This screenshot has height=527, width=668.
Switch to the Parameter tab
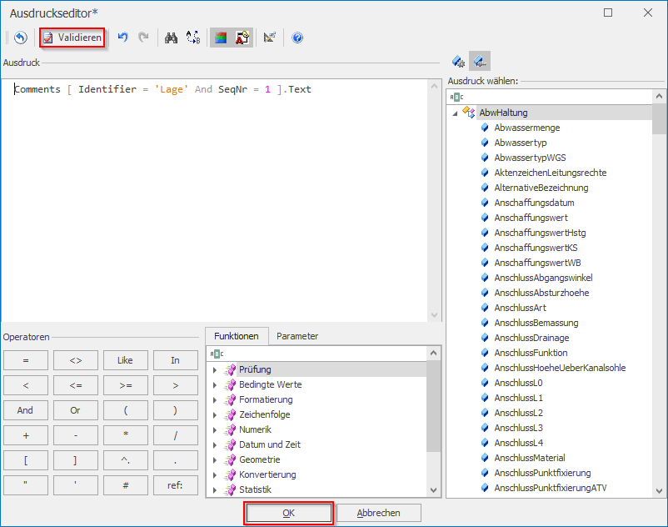pyautogui.click(x=297, y=336)
